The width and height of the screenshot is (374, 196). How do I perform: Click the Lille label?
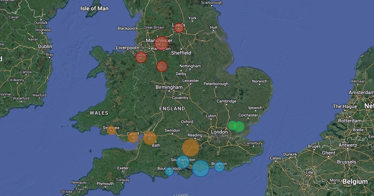coord(309,172)
